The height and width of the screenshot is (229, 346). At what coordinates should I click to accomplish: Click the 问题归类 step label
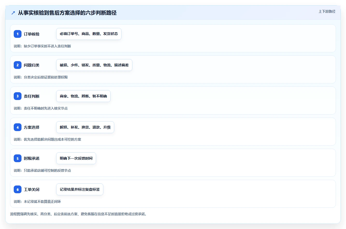[32, 65]
